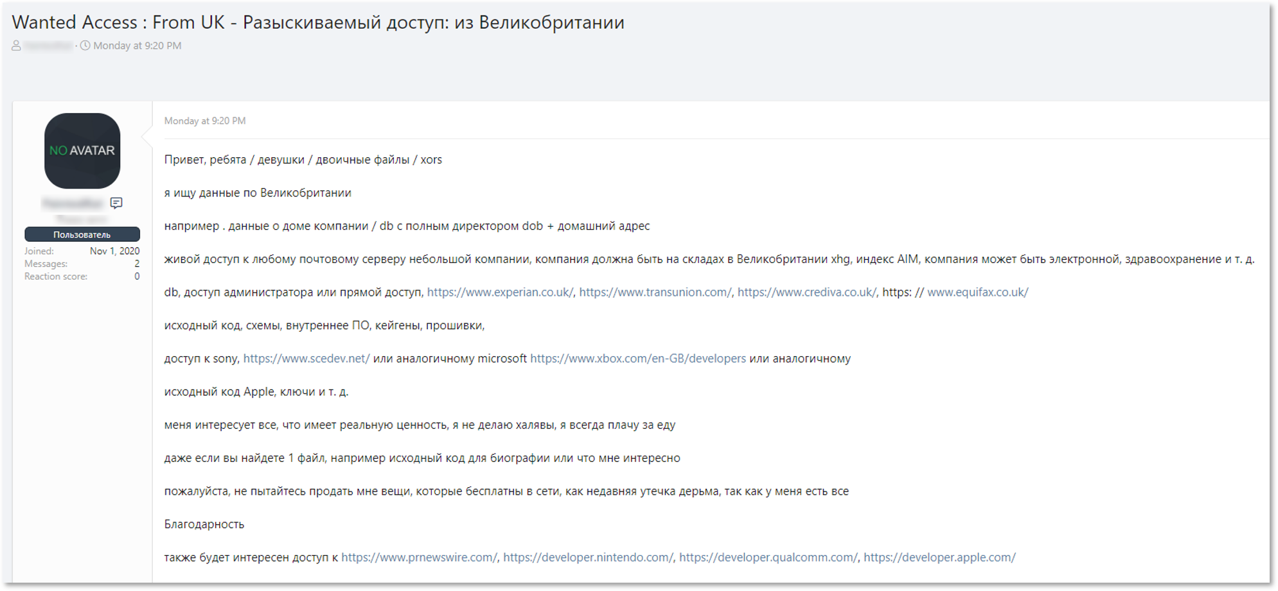The image size is (1278, 591).
Task: Click the speech bubble icon beside username
Action: [116, 203]
